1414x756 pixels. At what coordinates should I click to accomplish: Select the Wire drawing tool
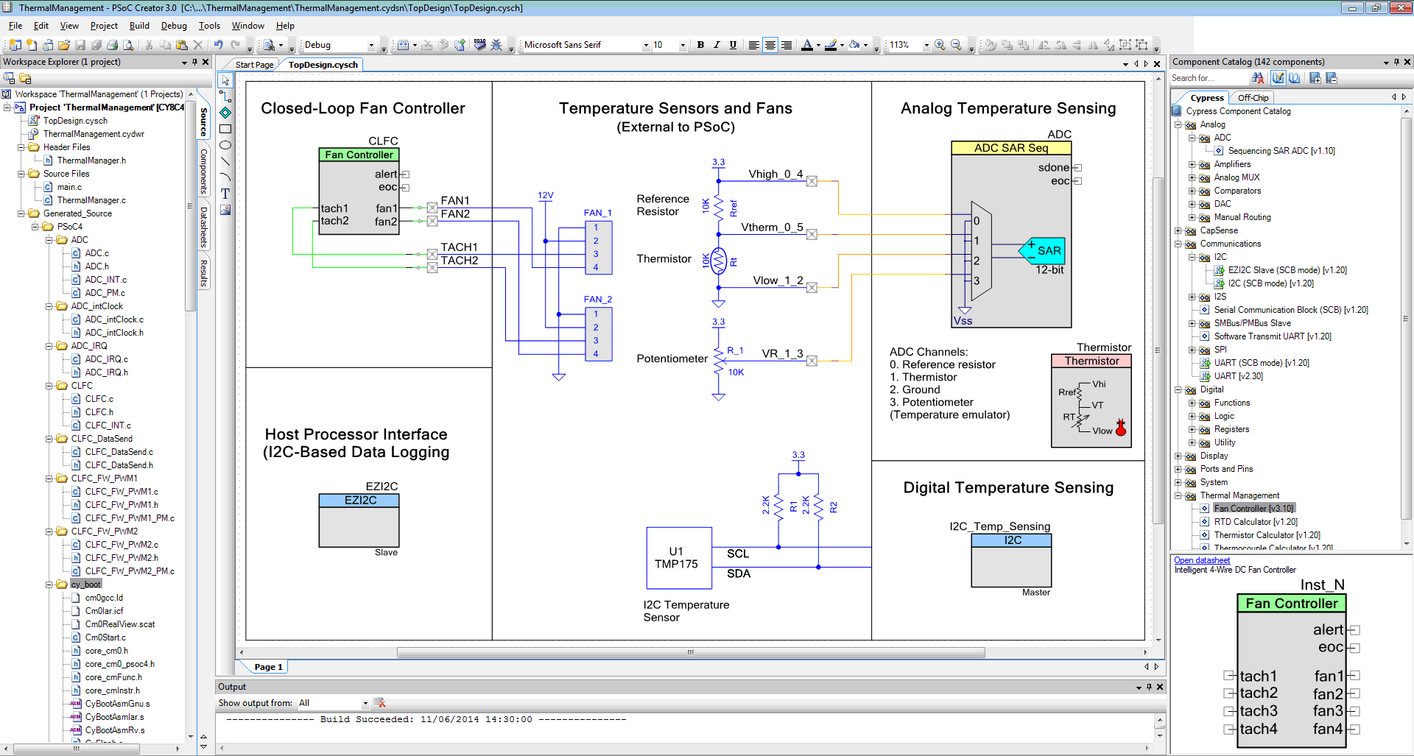click(225, 96)
